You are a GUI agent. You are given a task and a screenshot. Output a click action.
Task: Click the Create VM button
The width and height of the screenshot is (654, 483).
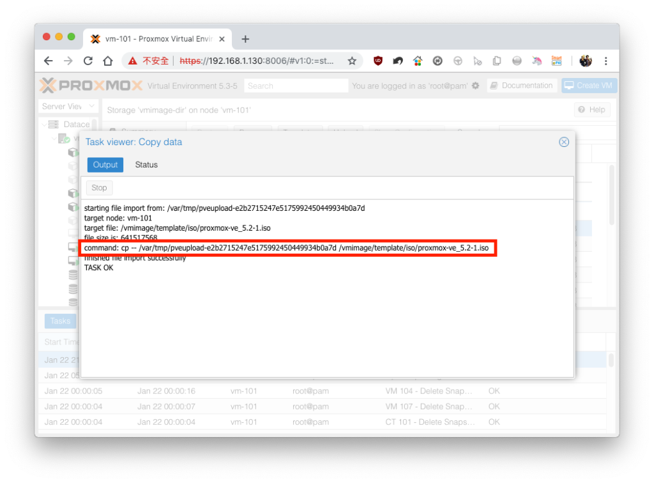(589, 86)
